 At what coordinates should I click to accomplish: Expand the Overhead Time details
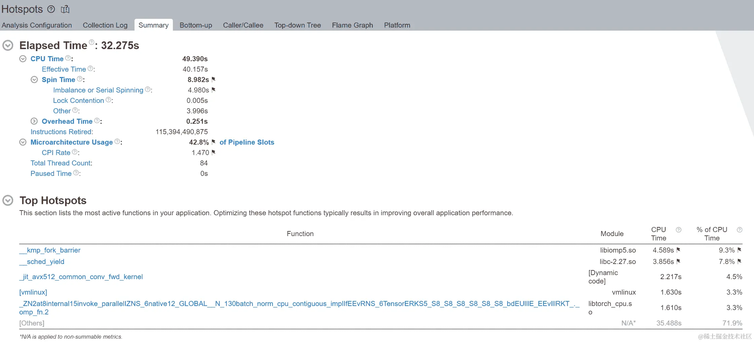tap(34, 121)
